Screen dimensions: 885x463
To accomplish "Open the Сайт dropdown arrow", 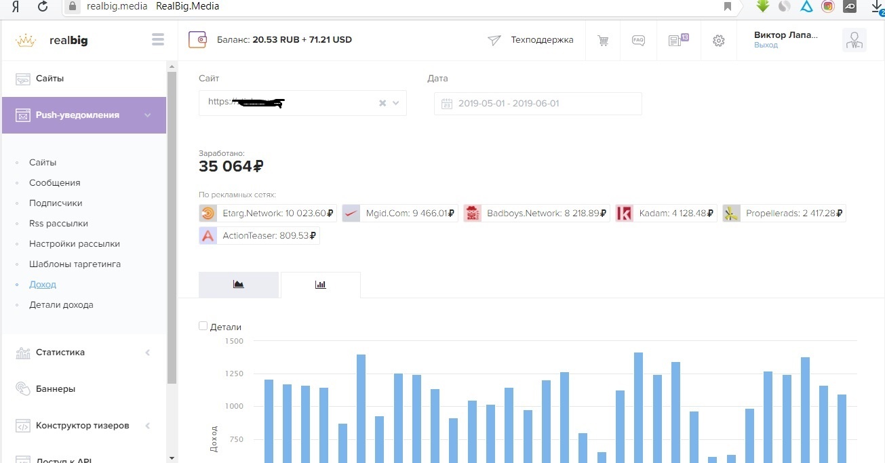I will coord(396,103).
